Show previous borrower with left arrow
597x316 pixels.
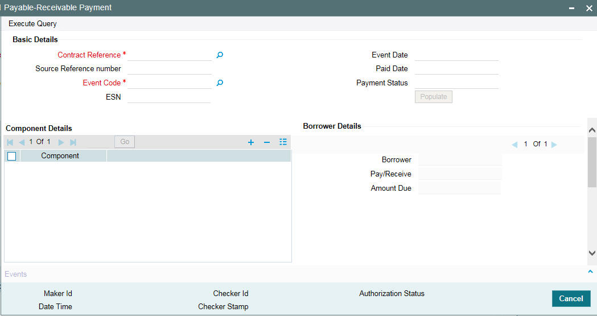click(x=514, y=144)
